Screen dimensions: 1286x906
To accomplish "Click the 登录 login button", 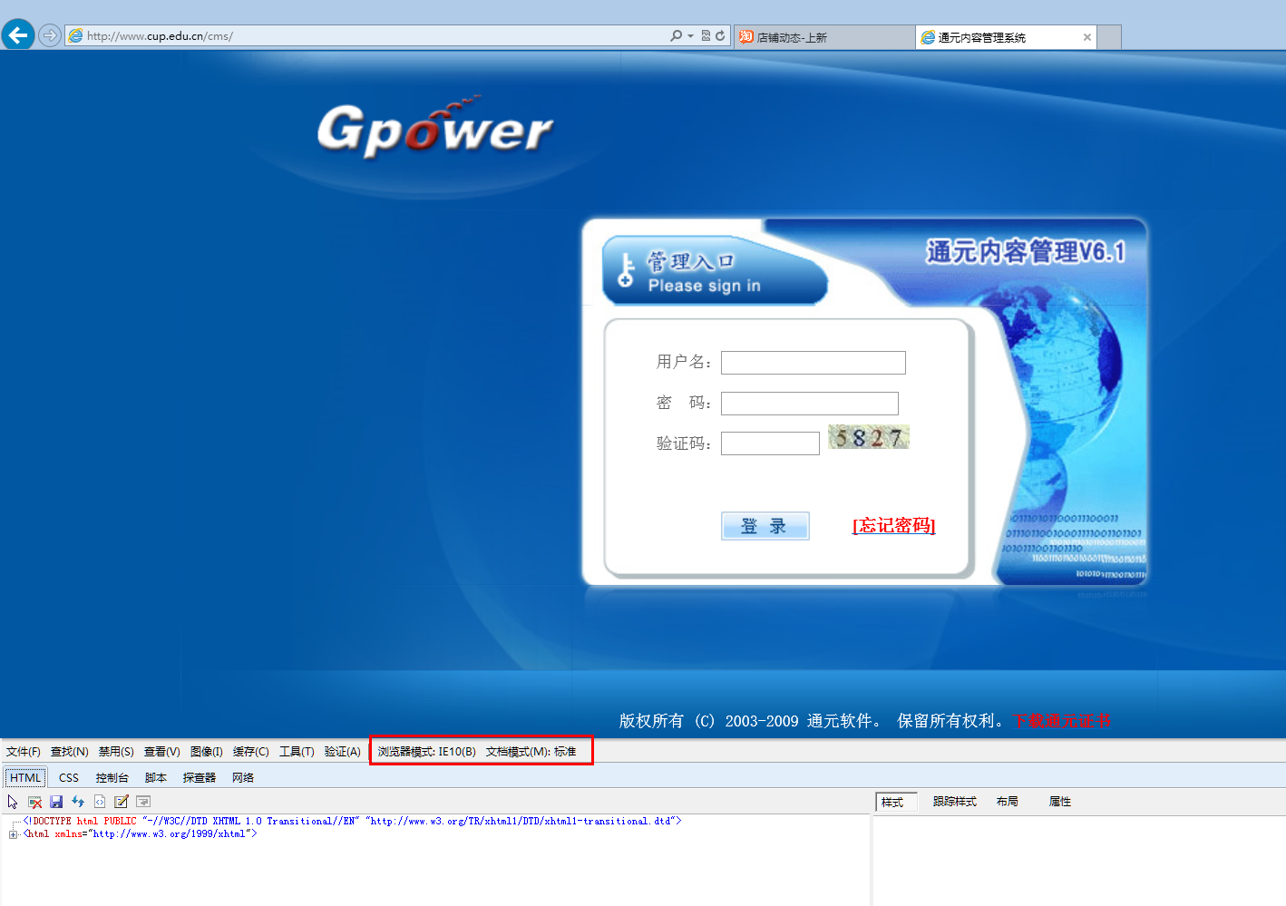I will click(x=765, y=526).
